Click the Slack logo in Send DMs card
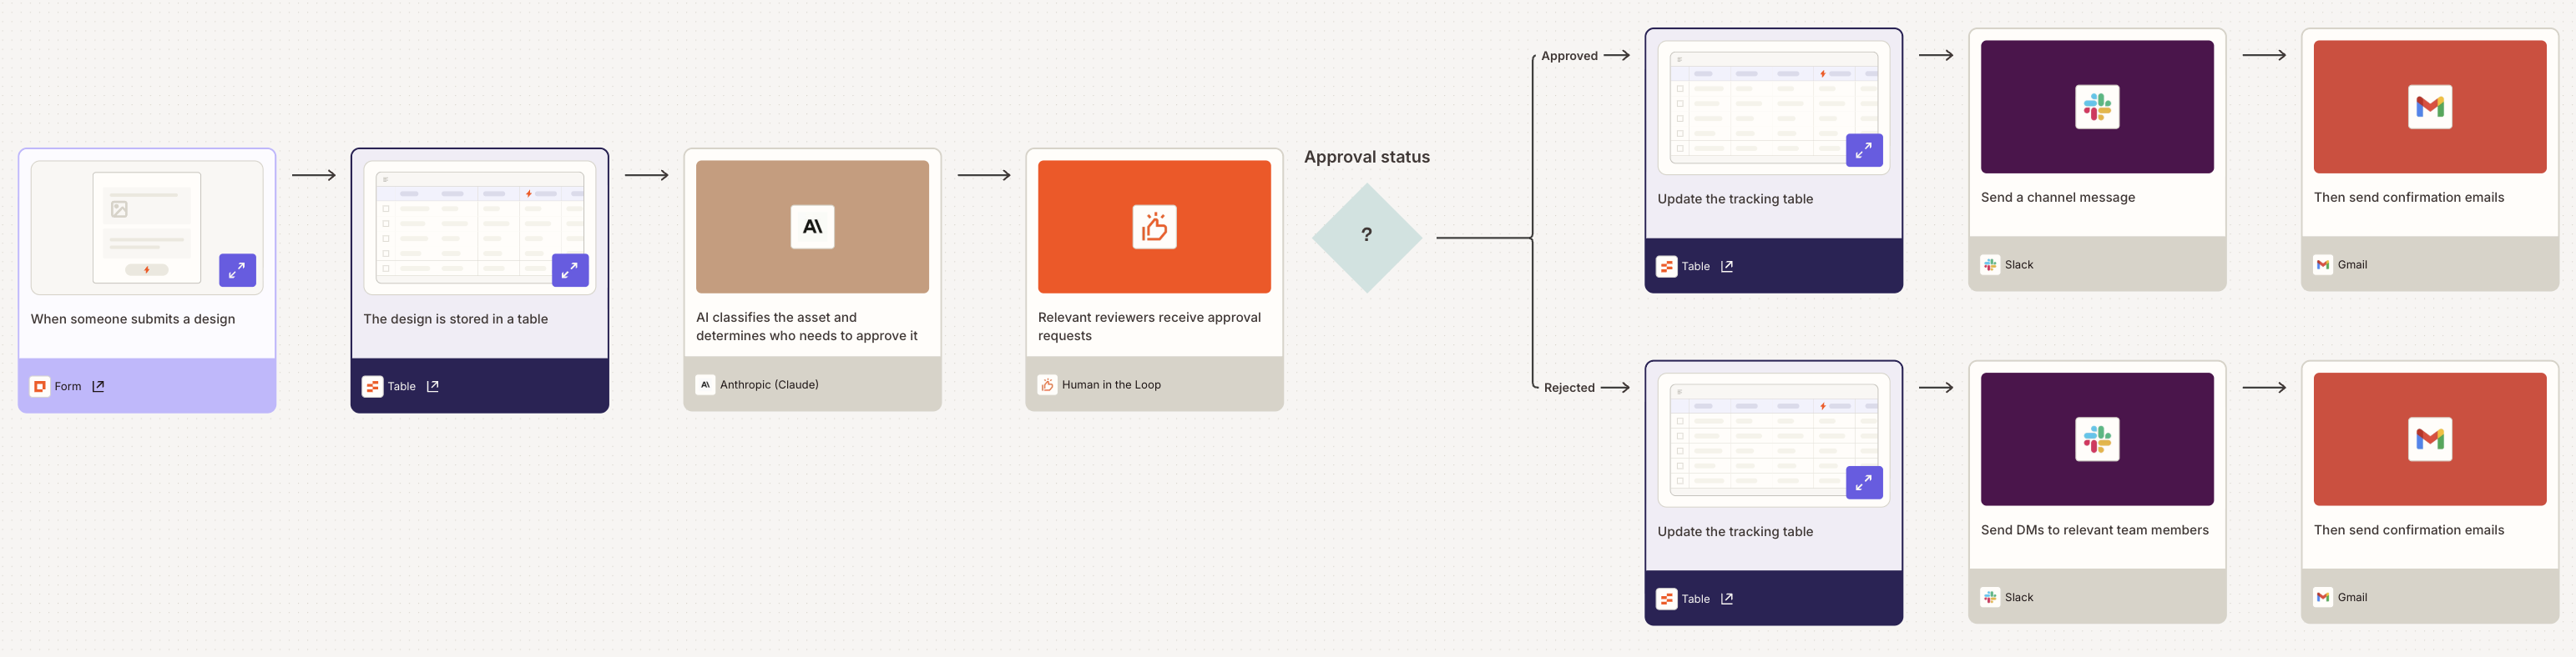Image resolution: width=2576 pixels, height=657 pixels. [x=2097, y=439]
